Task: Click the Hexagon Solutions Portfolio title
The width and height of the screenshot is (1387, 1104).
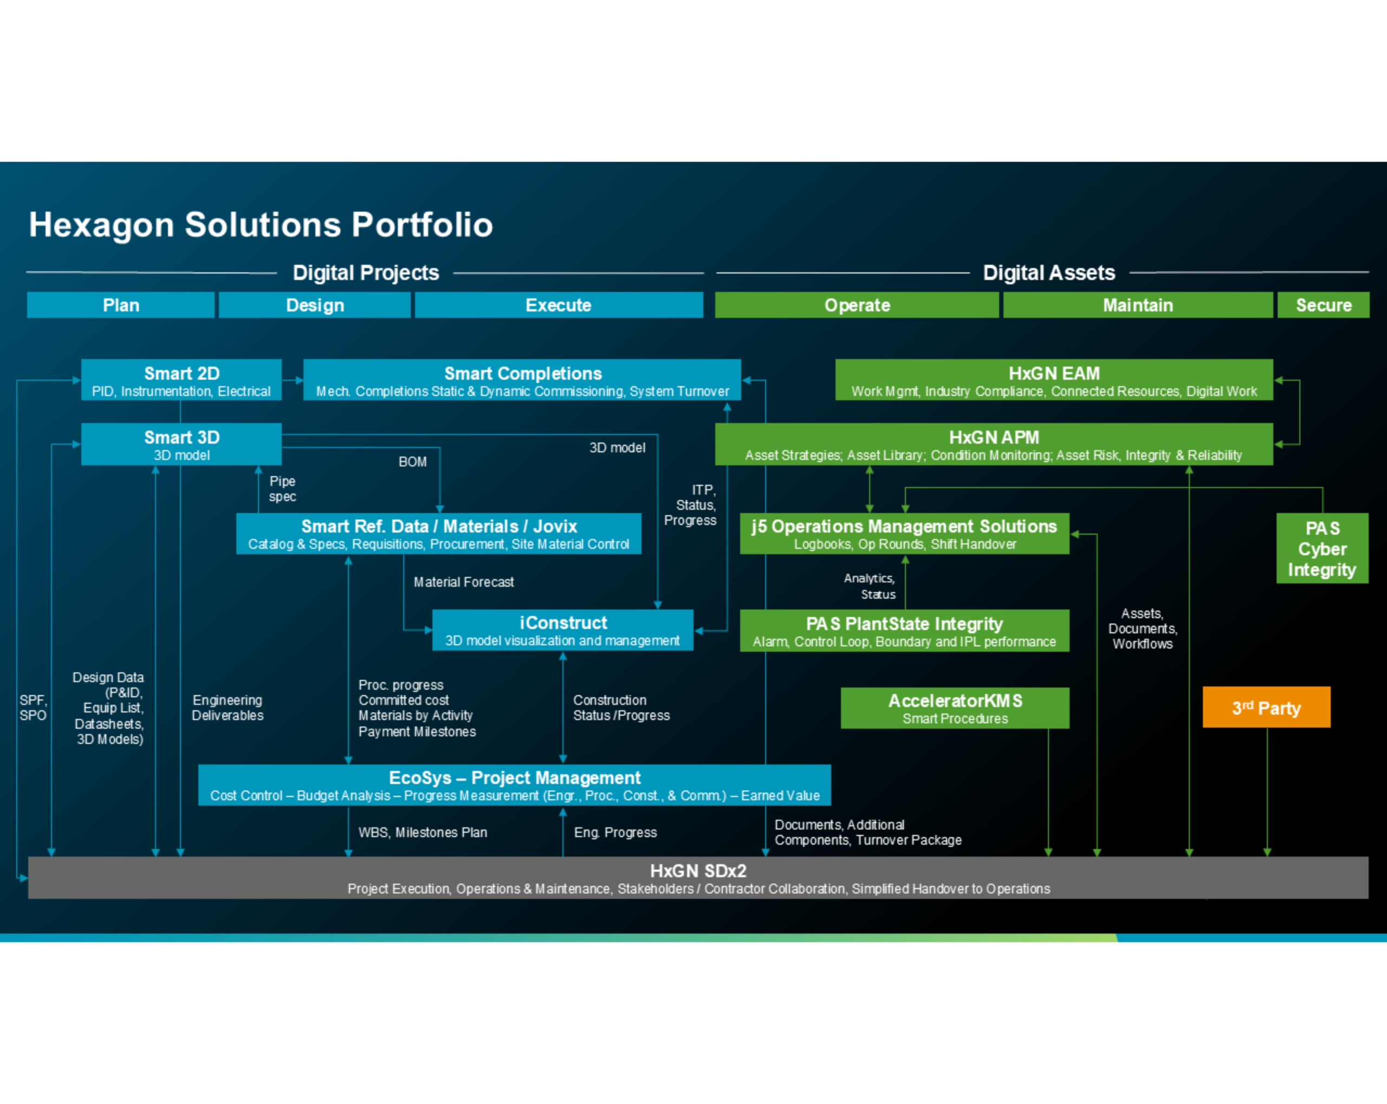Action: [261, 224]
